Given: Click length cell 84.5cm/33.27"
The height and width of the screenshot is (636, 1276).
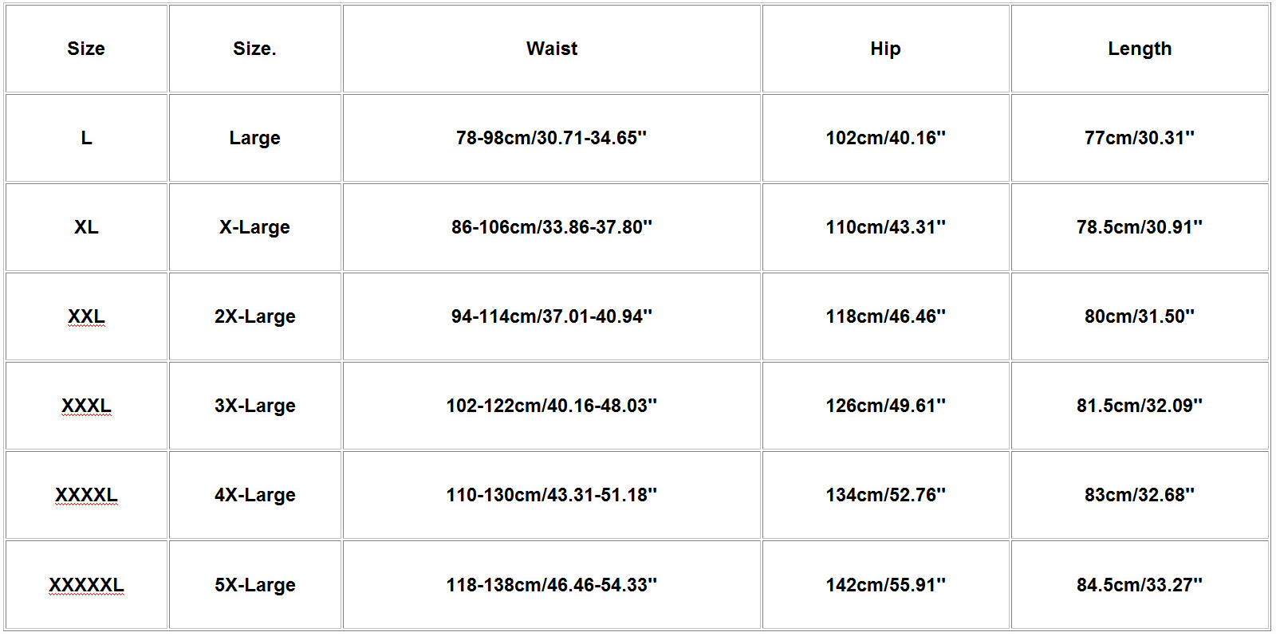Looking at the screenshot, I should (1140, 585).
